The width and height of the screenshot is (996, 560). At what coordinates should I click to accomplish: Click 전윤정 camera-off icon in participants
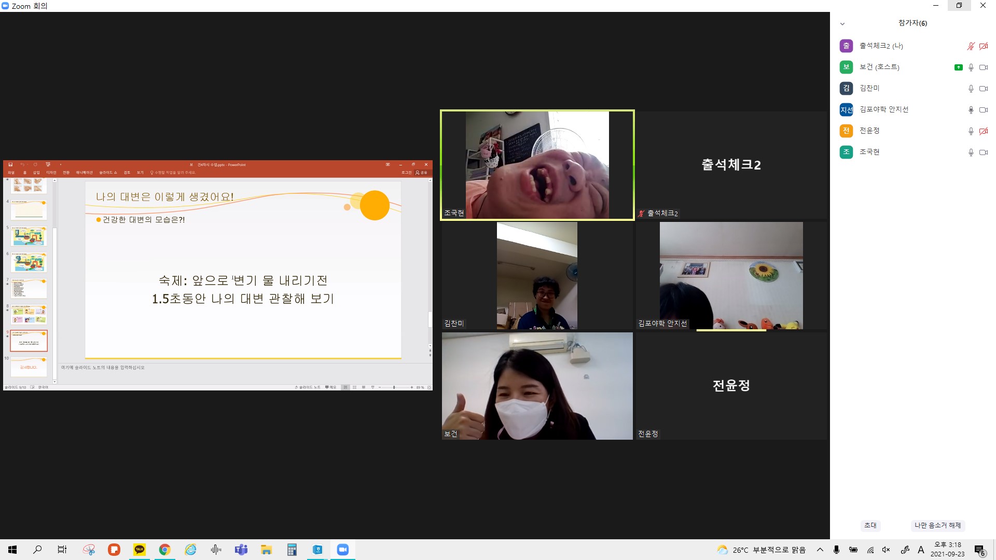983,131
